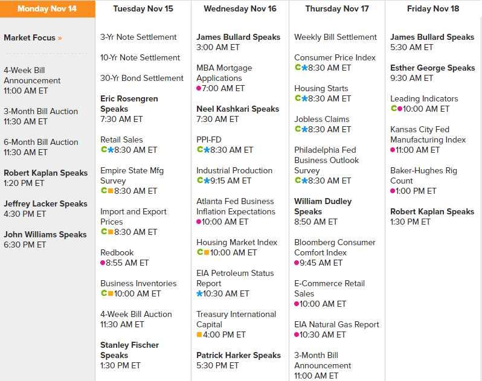Open the Housing Starts event link

click(321, 88)
